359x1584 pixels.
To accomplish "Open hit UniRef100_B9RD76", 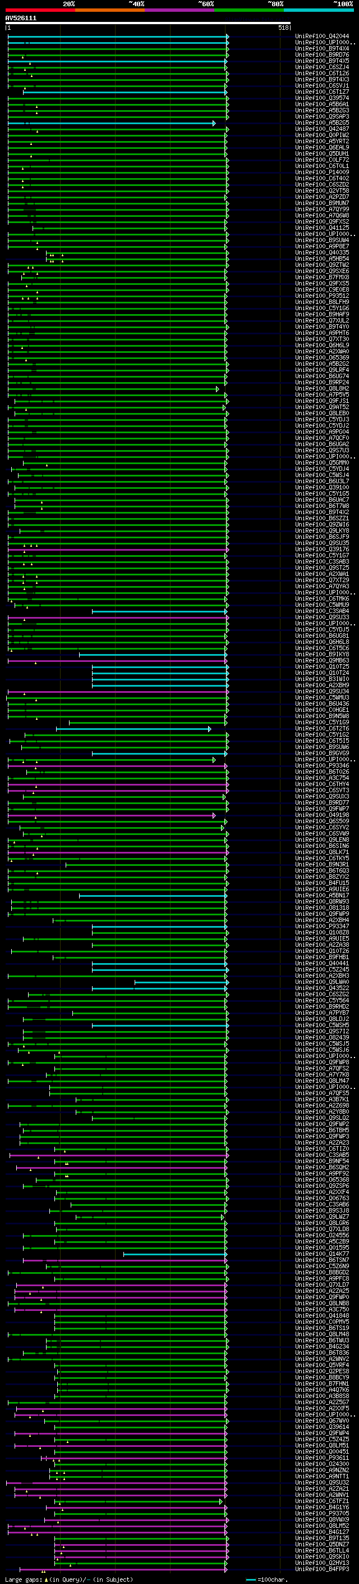I will [322, 55].
